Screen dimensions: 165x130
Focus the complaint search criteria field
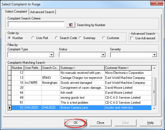click(36, 24)
